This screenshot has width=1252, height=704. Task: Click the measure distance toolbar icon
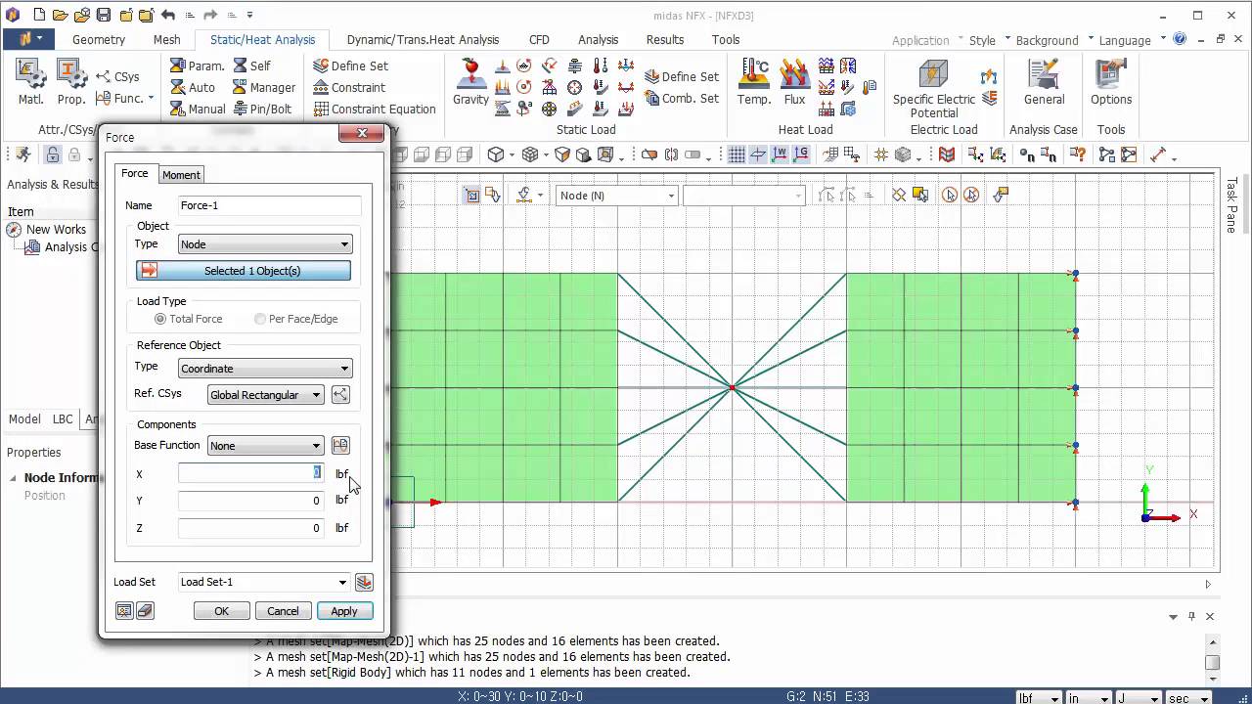pyautogui.click(x=1158, y=154)
